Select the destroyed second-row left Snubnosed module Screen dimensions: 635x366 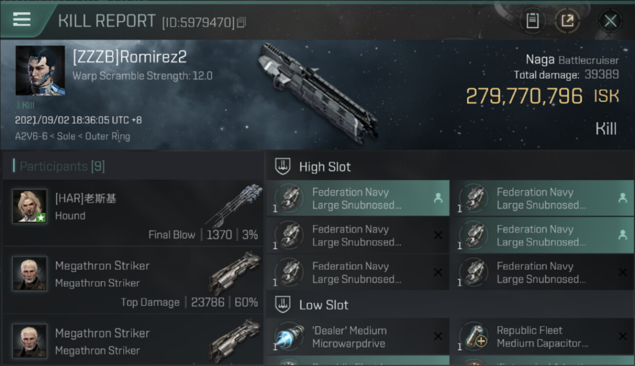click(358, 235)
